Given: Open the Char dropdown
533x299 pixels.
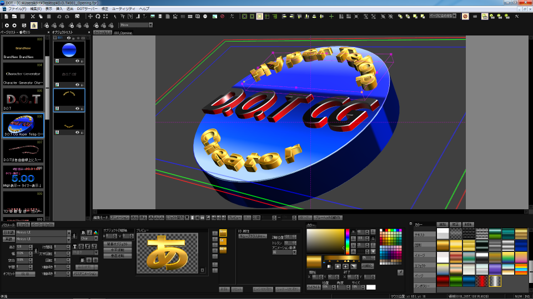Looking at the screenshot, I should [96, 238].
